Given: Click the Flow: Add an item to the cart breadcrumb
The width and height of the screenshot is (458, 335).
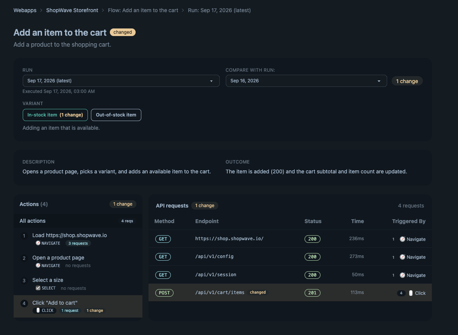Looking at the screenshot, I should coord(143,10).
